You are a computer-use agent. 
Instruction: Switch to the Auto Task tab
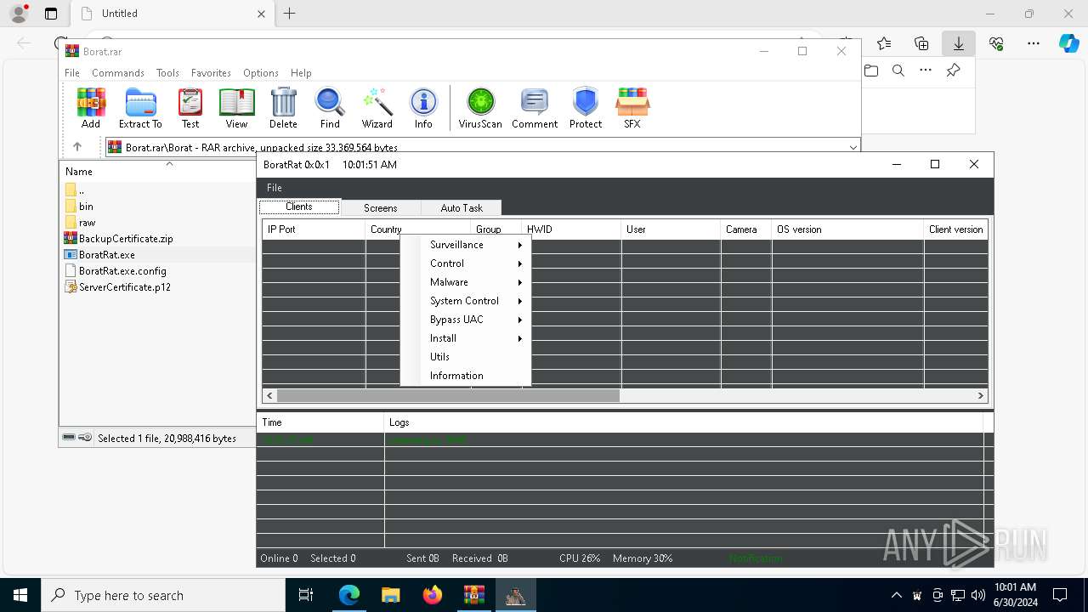pos(462,207)
